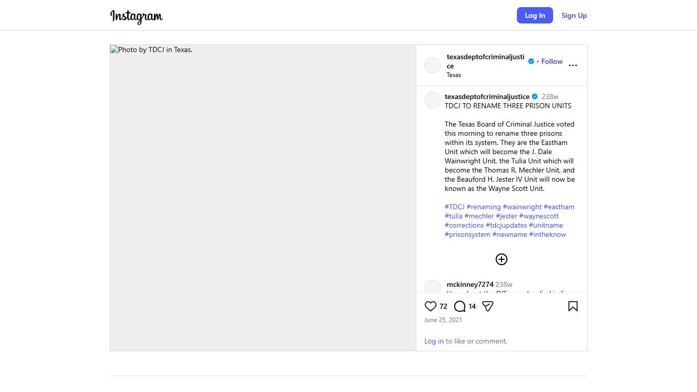The height and width of the screenshot is (392, 697).
Task: Open comments via speech bubble icon
Action: 460,306
